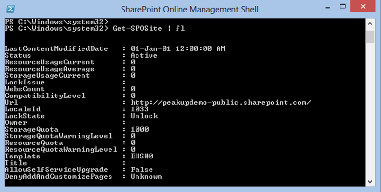Click the window title 'SharePoint Online Management Shell'
The width and height of the screenshot is (381, 192).
tap(190, 10)
